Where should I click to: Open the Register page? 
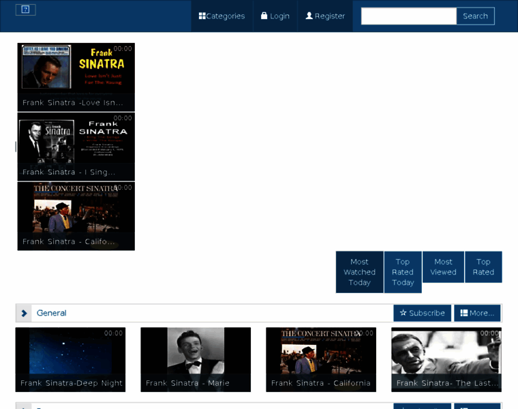click(325, 16)
